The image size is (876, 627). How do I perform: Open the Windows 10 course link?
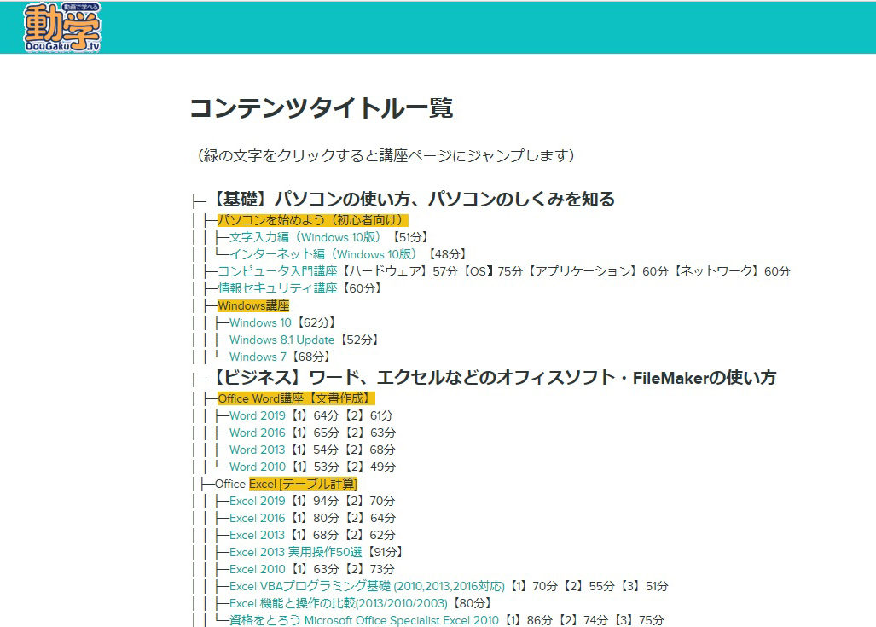[260, 323]
